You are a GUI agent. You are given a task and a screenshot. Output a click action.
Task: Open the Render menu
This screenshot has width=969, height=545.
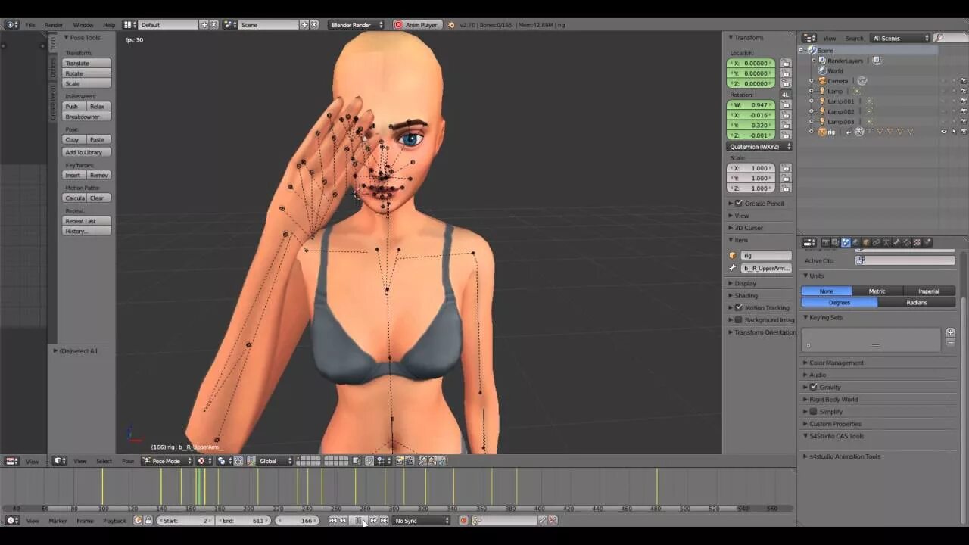54,25
